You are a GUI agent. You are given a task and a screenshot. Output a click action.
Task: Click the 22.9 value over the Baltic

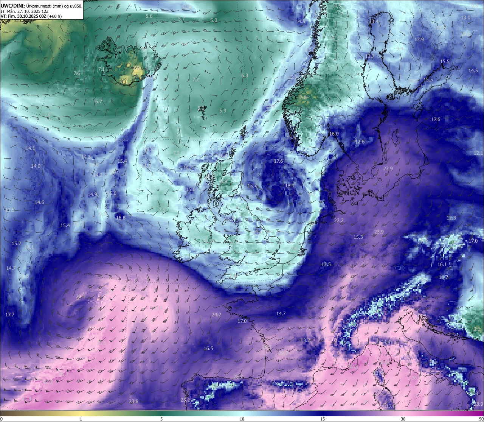[388, 168]
